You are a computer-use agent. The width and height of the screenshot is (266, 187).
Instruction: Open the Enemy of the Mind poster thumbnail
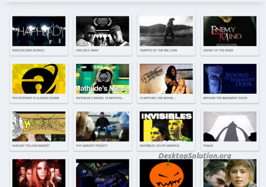pos(230,31)
